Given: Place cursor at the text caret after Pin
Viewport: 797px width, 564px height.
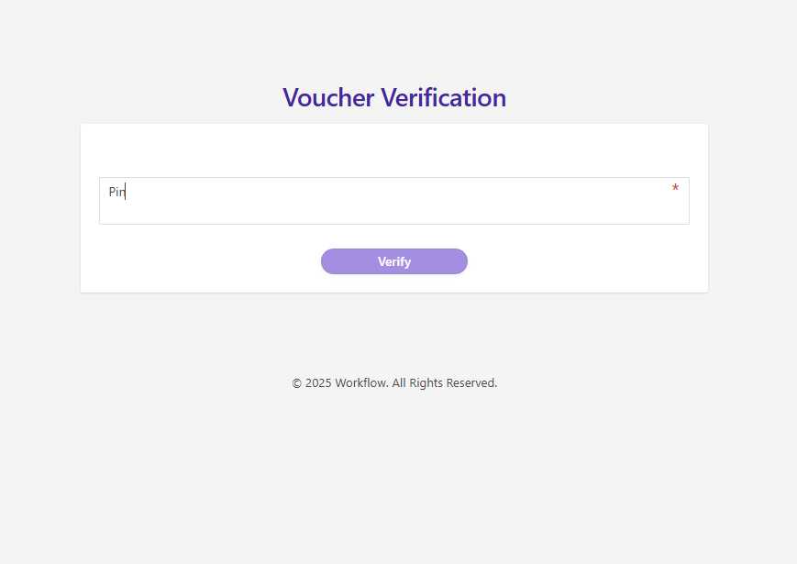Looking at the screenshot, I should pyautogui.click(x=126, y=192).
